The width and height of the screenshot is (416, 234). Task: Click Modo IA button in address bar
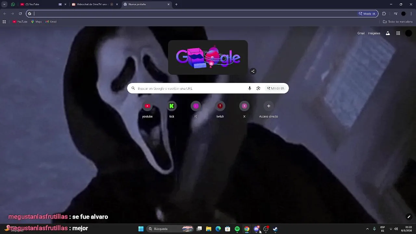[367, 14]
